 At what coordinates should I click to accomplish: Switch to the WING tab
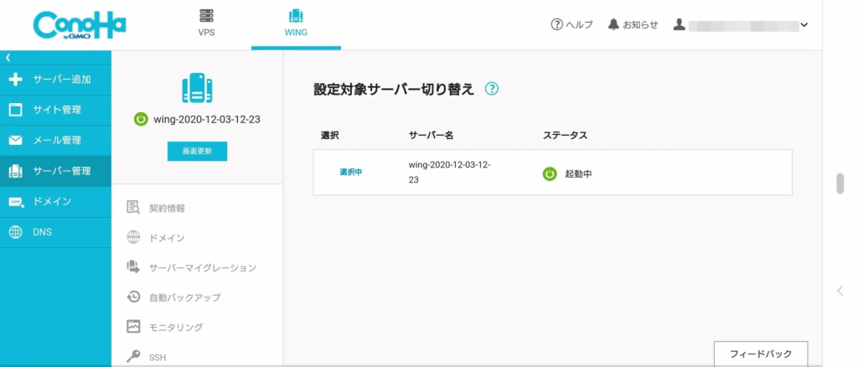point(295,23)
